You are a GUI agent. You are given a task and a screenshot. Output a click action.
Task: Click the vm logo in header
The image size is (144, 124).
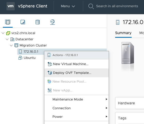click(11, 6)
